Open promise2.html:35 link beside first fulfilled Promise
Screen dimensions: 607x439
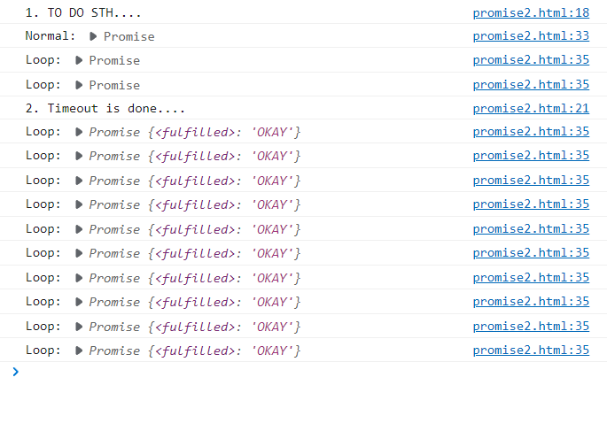[531, 132]
